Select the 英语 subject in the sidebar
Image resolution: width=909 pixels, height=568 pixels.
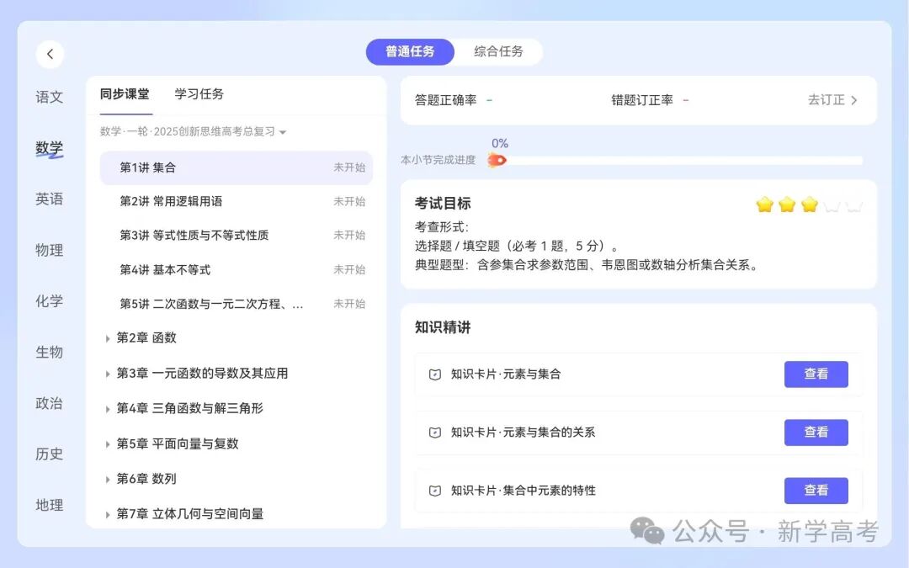[49, 199]
